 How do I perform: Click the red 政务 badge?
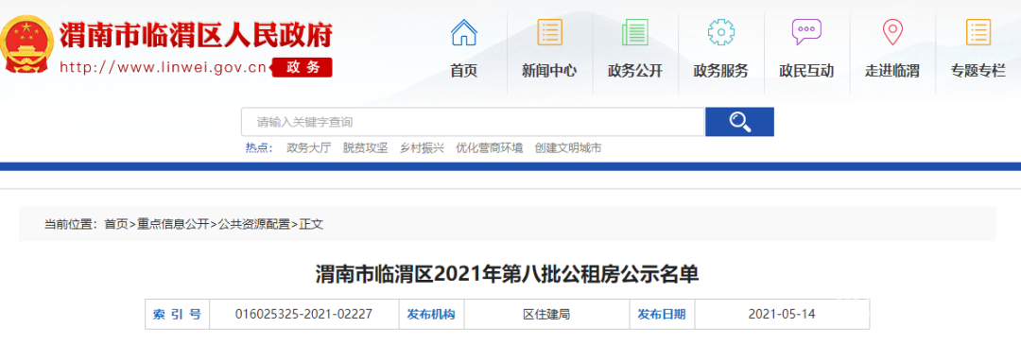point(302,68)
